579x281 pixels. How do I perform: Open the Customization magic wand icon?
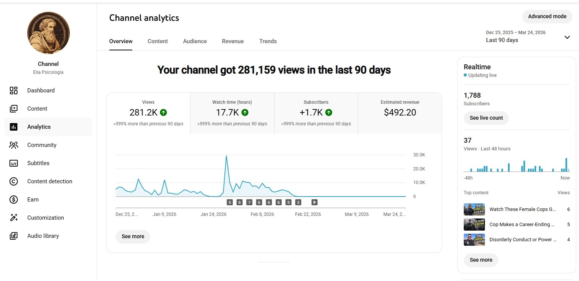tap(14, 218)
